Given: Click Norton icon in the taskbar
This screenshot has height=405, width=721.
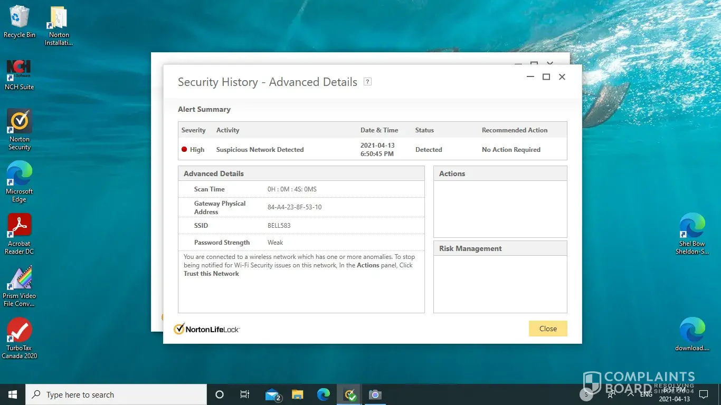Looking at the screenshot, I should [x=349, y=394].
